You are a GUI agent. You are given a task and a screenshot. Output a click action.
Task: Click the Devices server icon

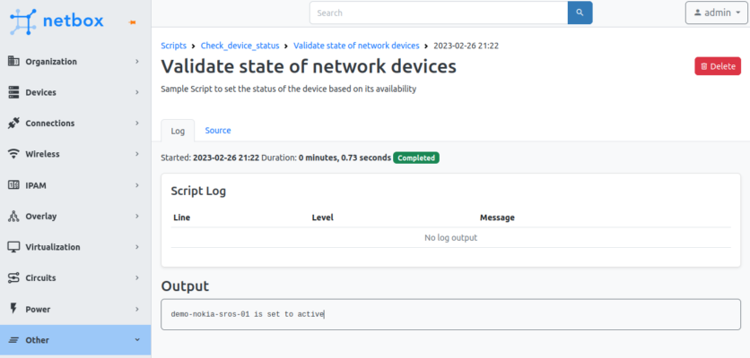click(x=13, y=92)
